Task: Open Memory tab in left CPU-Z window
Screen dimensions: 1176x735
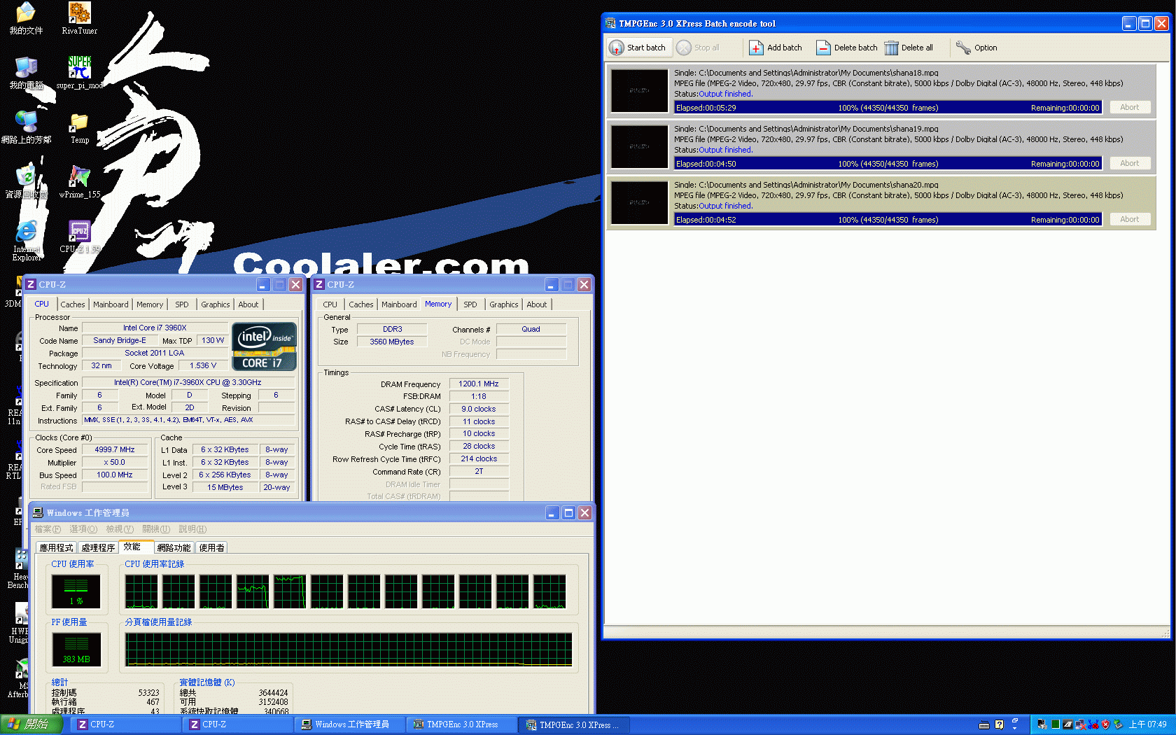Action: click(x=150, y=304)
